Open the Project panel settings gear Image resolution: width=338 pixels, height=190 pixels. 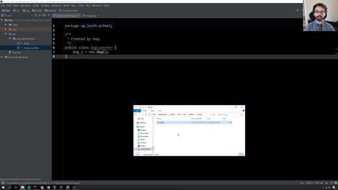coord(44,15)
